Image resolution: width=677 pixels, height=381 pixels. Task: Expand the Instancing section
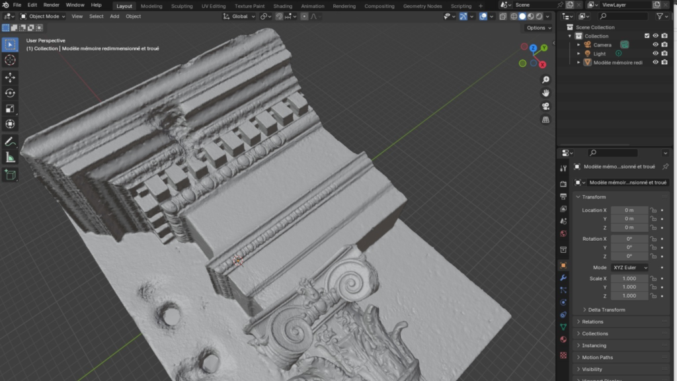(x=594, y=345)
